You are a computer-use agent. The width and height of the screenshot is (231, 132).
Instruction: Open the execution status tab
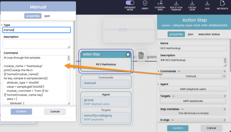(209, 34)
